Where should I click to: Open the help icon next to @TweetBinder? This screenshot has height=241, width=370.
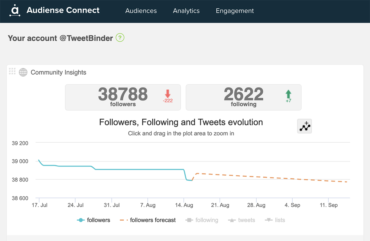click(120, 37)
